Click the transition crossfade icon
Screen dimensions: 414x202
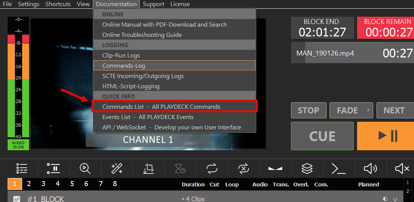tap(275, 168)
